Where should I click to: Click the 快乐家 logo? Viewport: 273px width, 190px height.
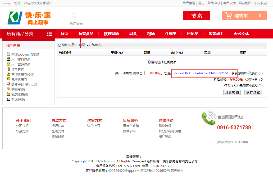(29, 18)
